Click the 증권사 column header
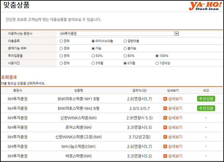 pyautogui.click(x=17, y=90)
